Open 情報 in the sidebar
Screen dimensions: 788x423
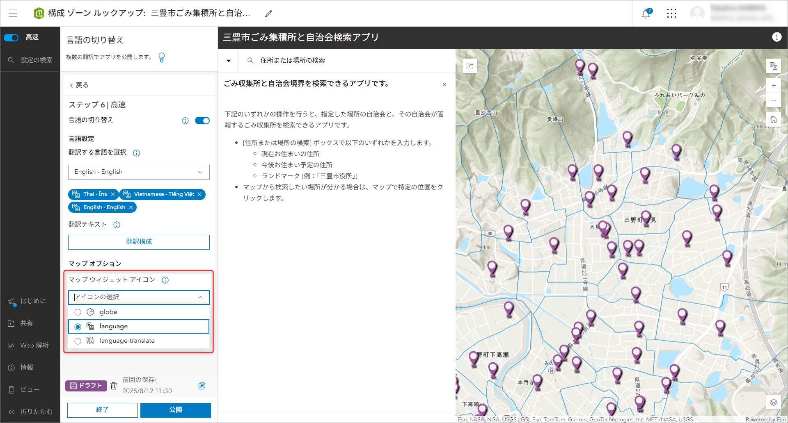21,368
